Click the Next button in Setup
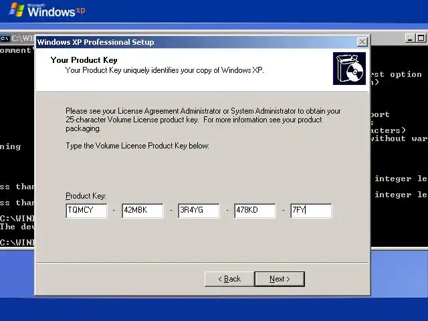The image size is (428, 321). 280,279
